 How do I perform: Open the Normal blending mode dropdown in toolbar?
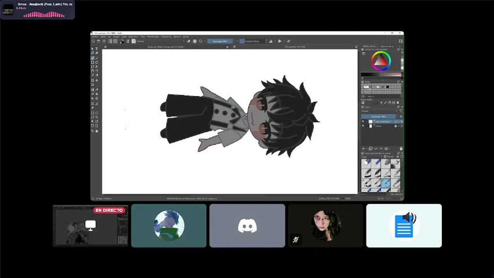point(161,41)
